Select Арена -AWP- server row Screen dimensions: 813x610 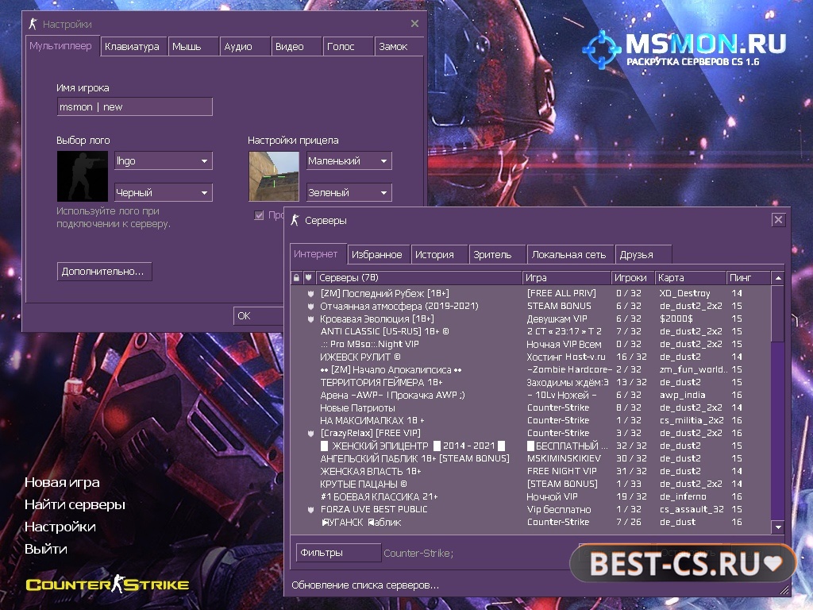pos(530,396)
